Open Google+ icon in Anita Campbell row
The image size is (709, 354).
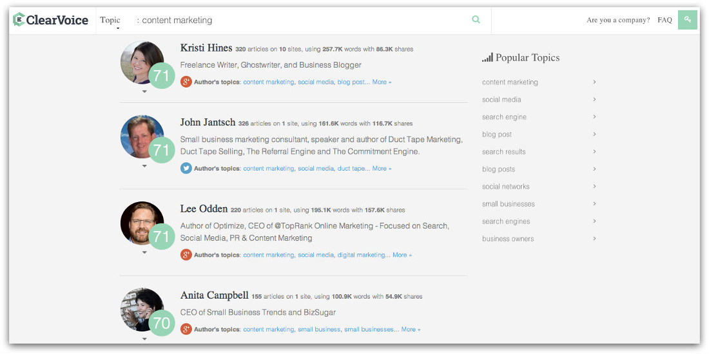tap(186, 329)
